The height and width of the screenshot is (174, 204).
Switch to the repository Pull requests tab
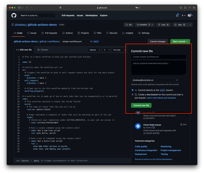click(x=49, y=33)
